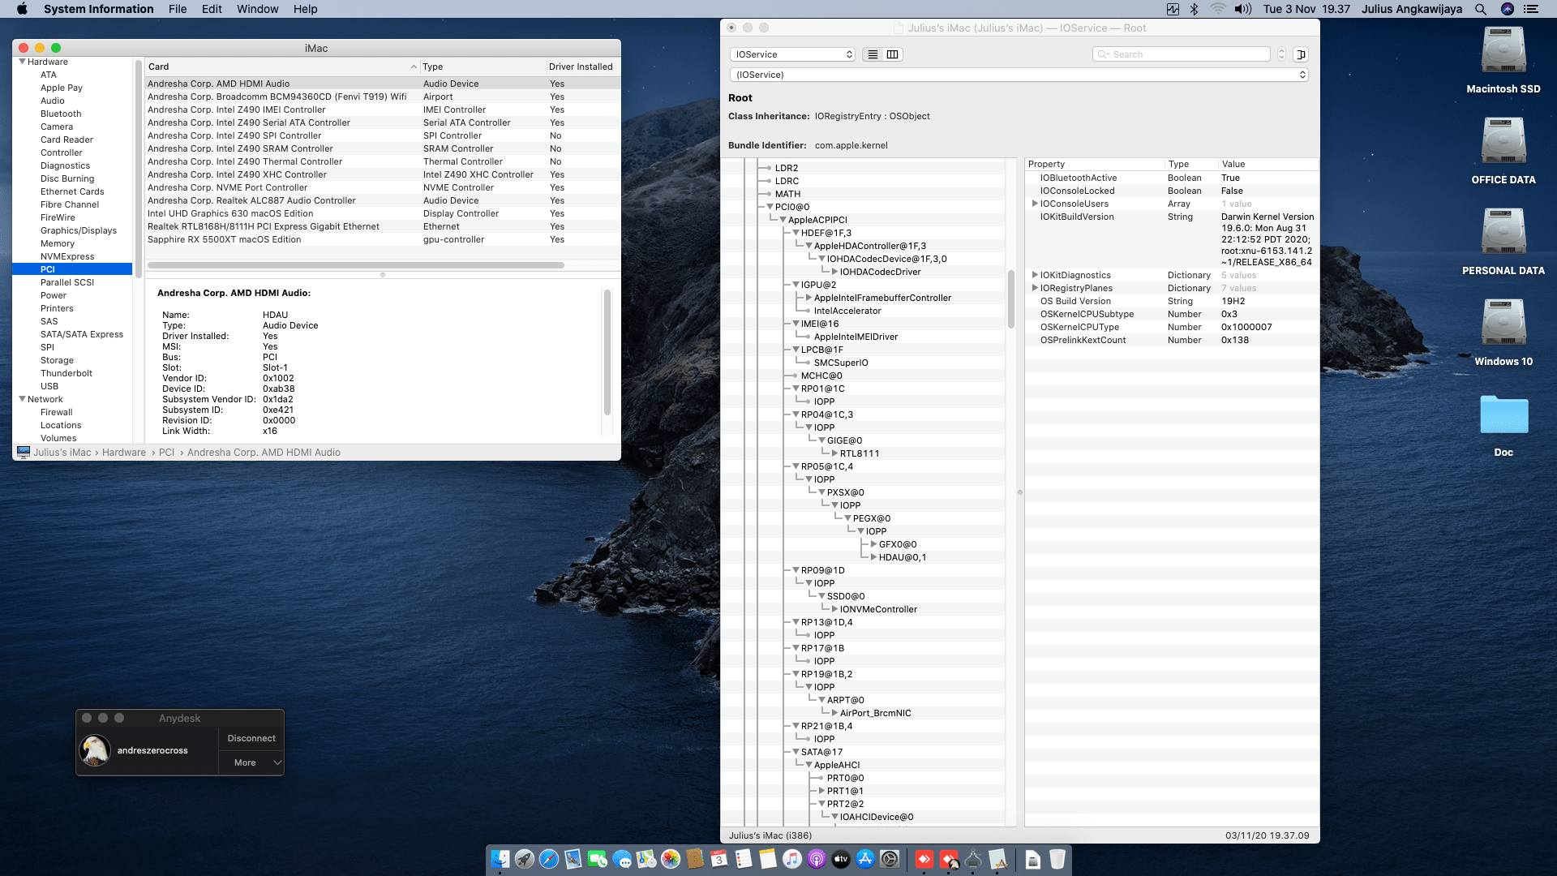Open Safari in the Dock
The width and height of the screenshot is (1557, 876).
[x=549, y=859]
